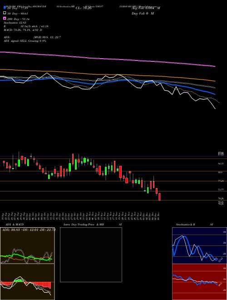
Task: Select the '200 Day = 91.14' legend text
Action: (18, 19)
